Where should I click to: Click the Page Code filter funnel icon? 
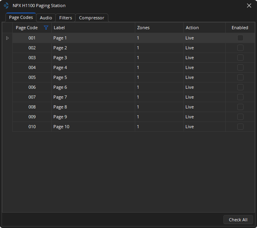(x=46, y=28)
